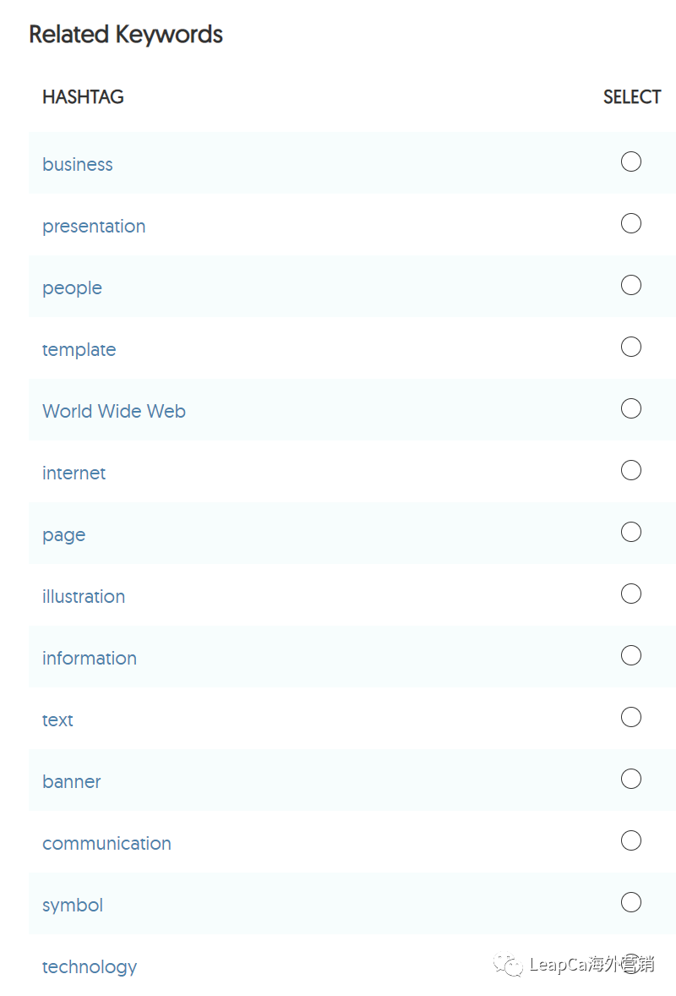Image resolution: width=676 pixels, height=996 pixels.
Task: Select the information keyword radio button
Action: (x=630, y=655)
